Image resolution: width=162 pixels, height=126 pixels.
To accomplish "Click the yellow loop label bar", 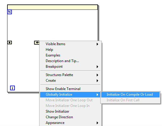I will click(53, 7).
